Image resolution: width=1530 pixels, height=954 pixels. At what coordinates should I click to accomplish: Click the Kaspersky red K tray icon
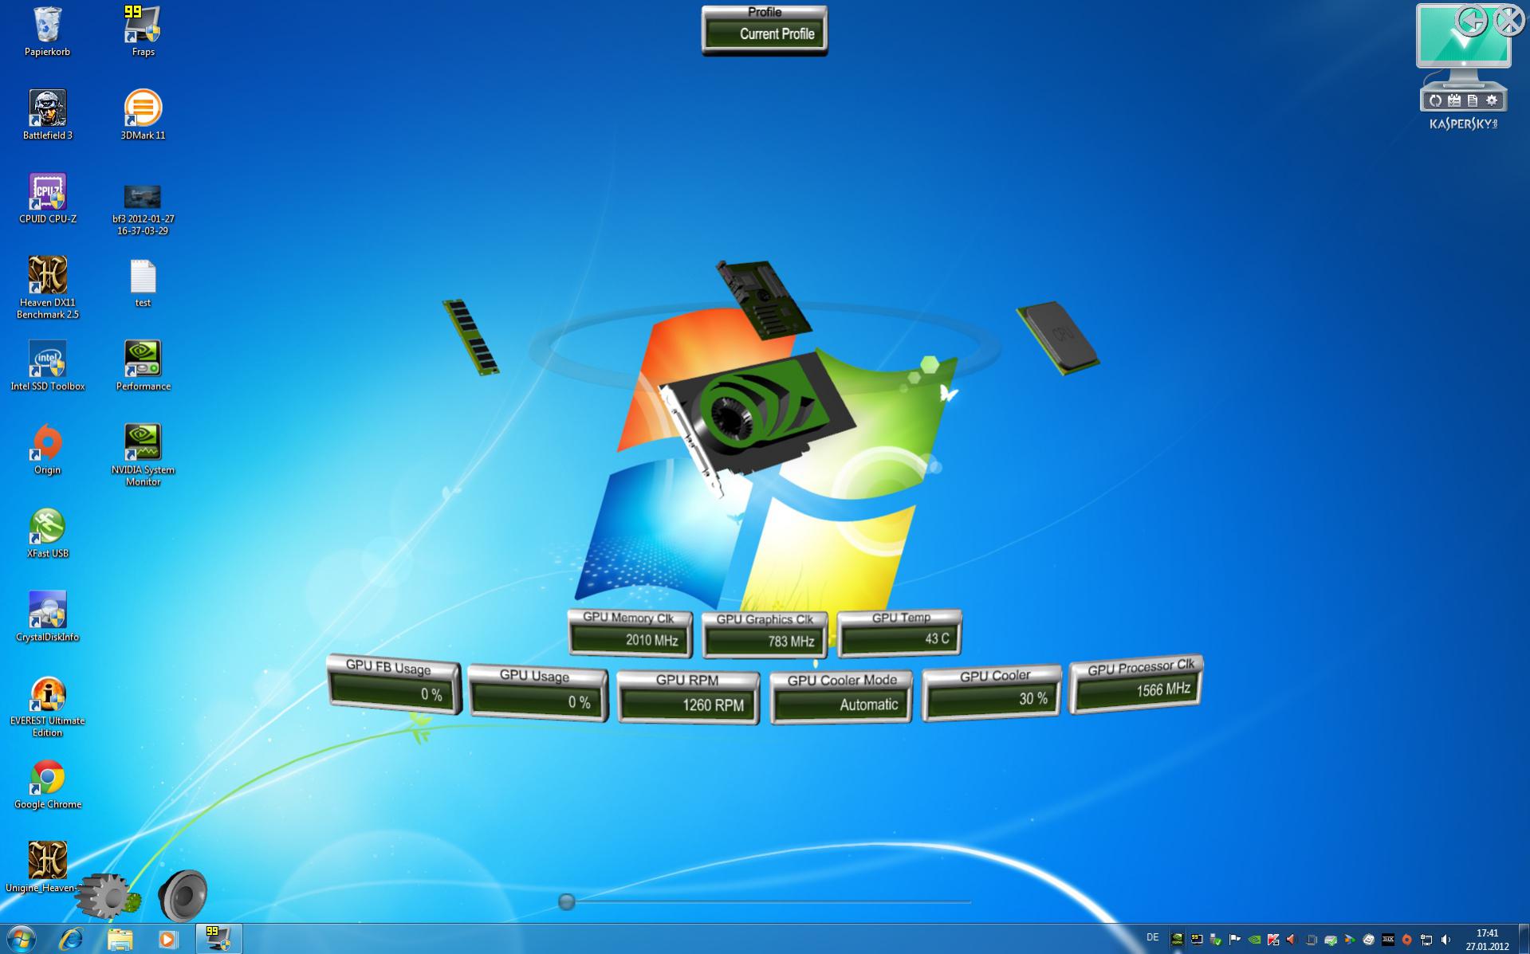pyautogui.click(x=1273, y=940)
